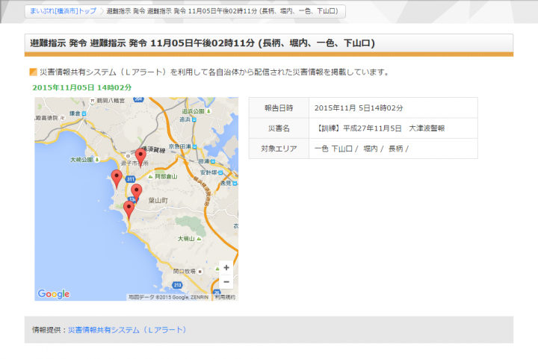This screenshot has width=538, height=359.
Task: Click the 対象エリア table row value
Action: (362, 149)
